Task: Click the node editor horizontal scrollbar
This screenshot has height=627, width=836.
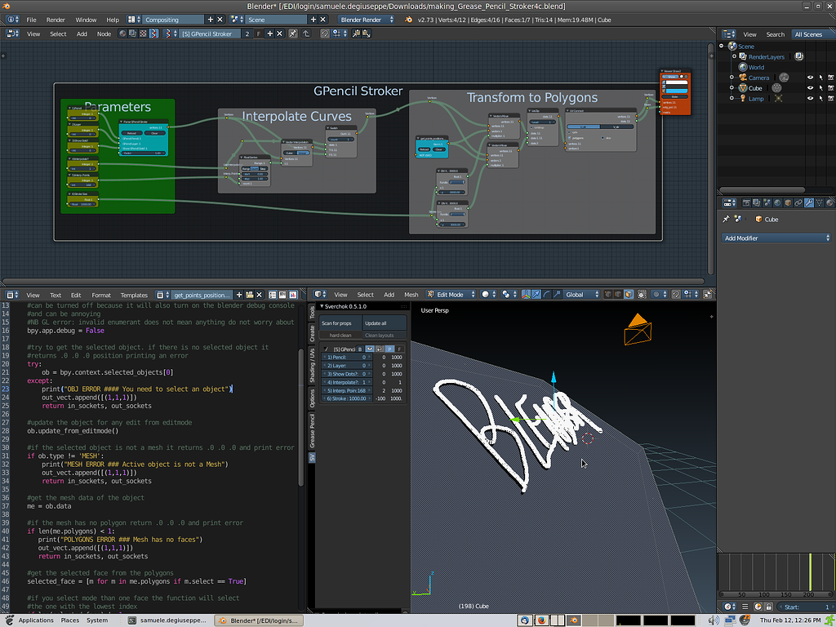Action: click(x=353, y=281)
